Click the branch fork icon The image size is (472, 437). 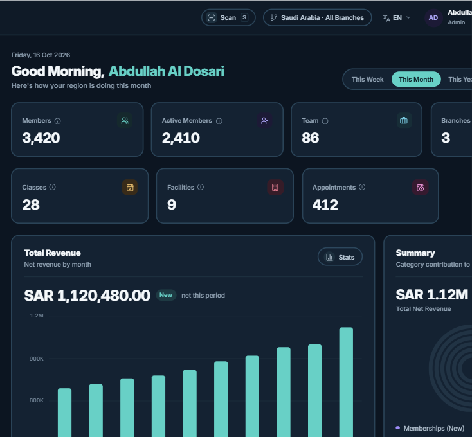pos(274,18)
